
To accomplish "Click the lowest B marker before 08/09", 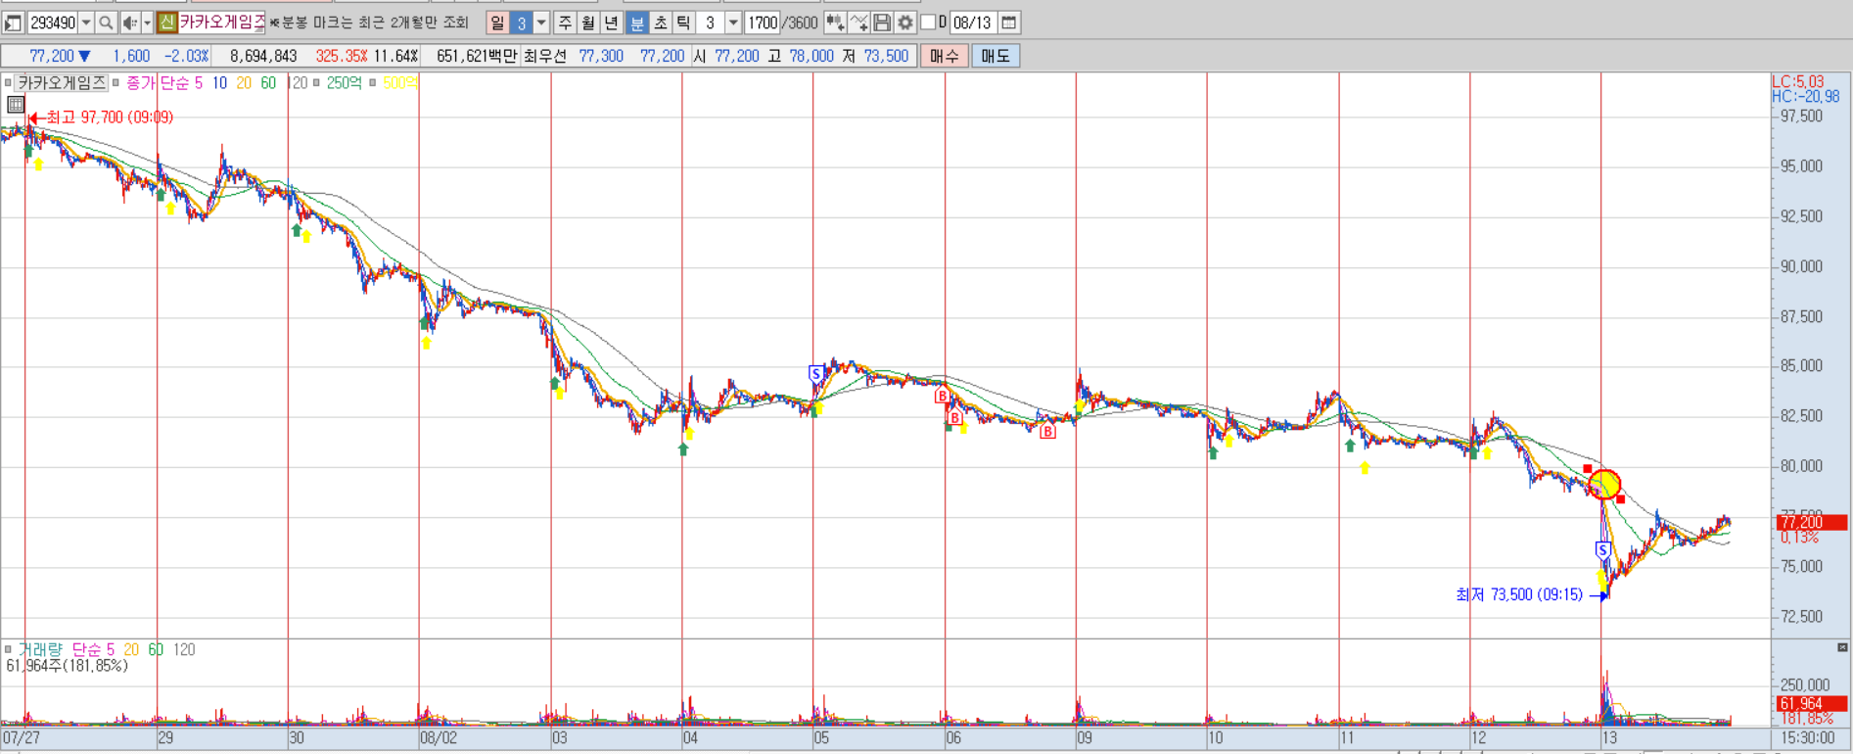I will point(1047,431).
